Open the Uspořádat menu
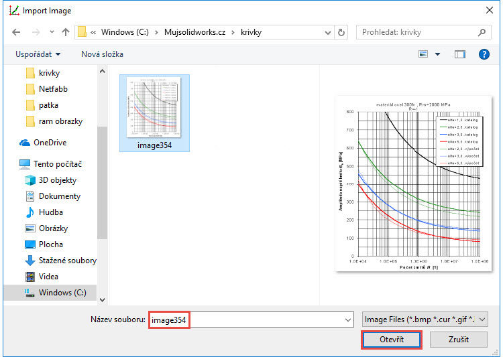 38,54
